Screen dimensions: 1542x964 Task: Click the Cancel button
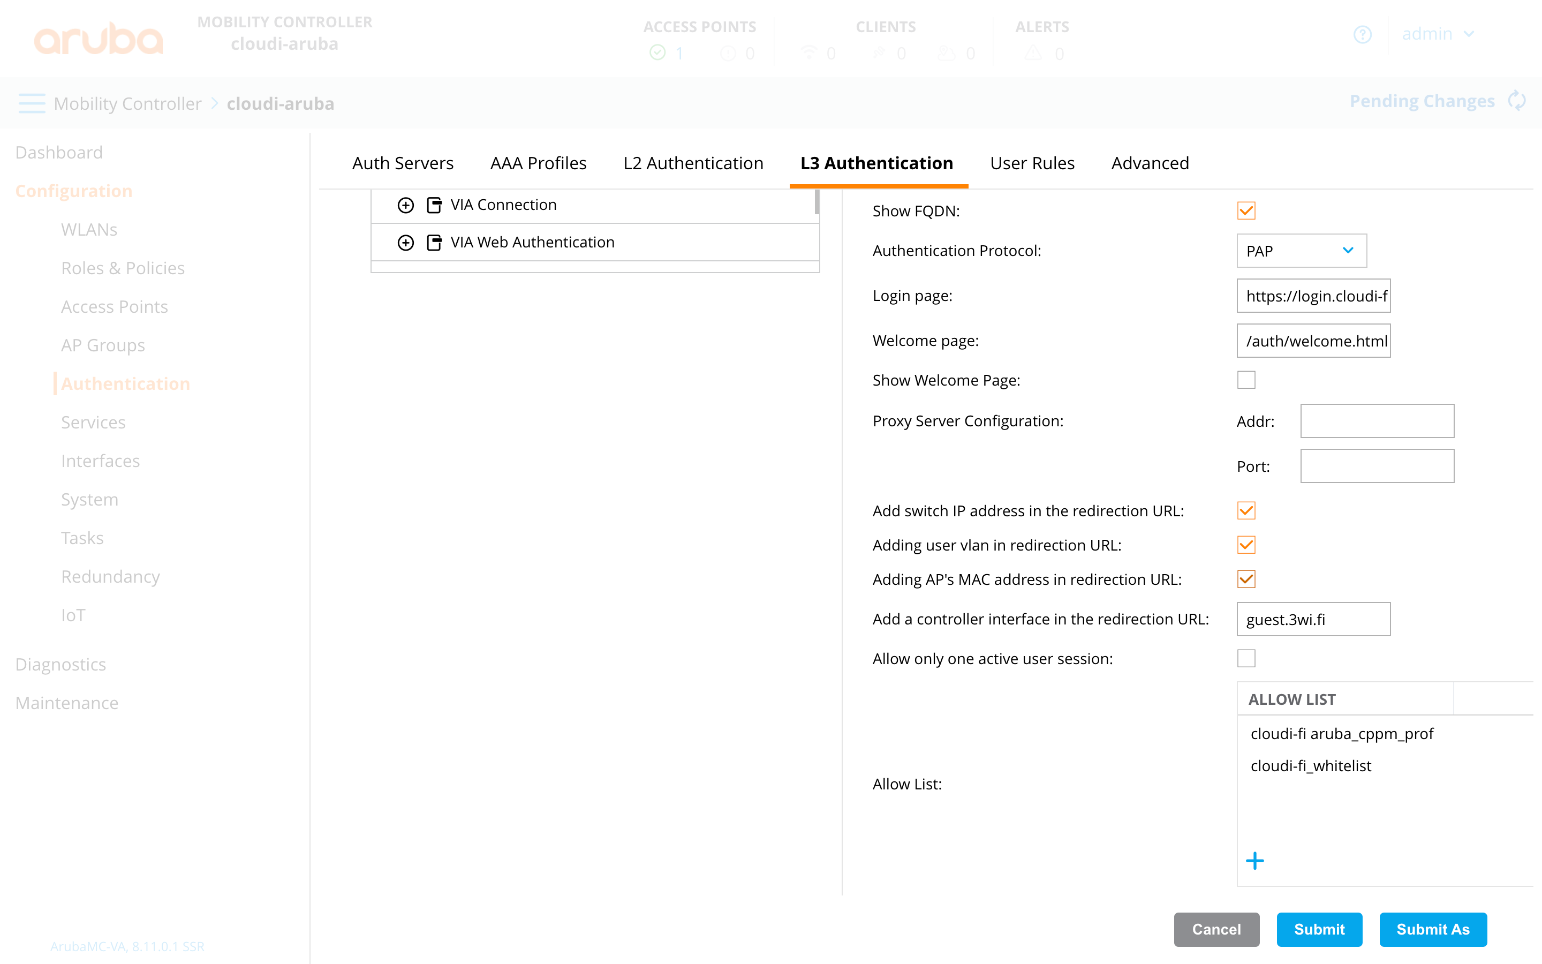click(x=1216, y=930)
